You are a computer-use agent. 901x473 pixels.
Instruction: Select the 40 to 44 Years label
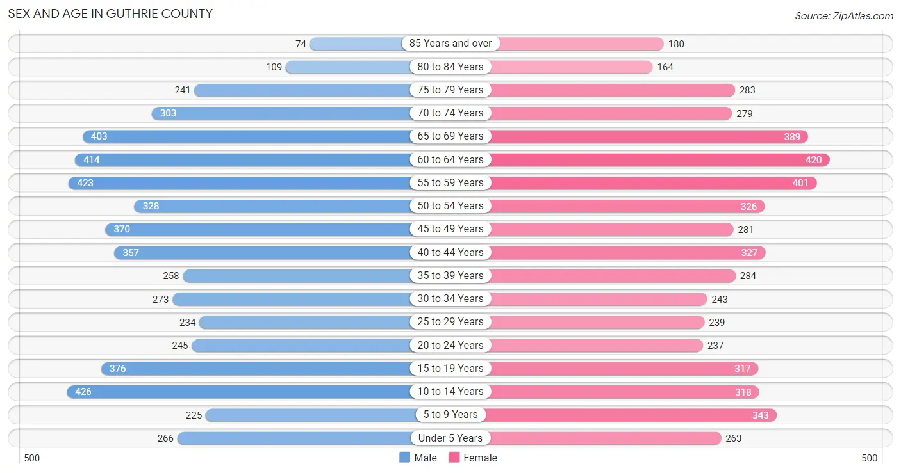coord(450,252)
